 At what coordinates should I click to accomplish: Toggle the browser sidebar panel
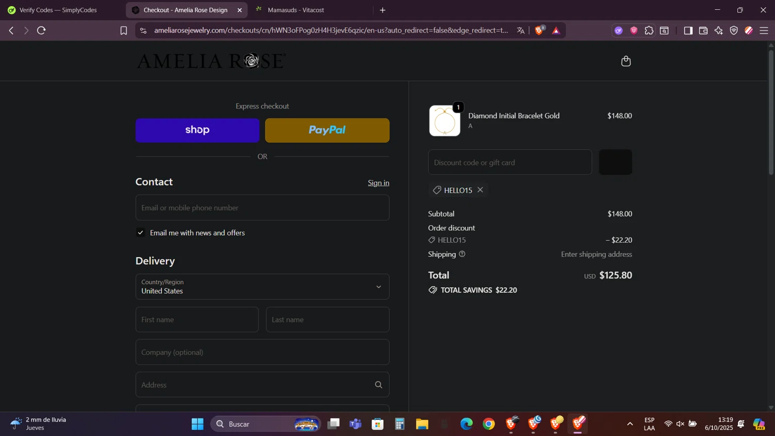pyautogui.click(x=688, y=30)
